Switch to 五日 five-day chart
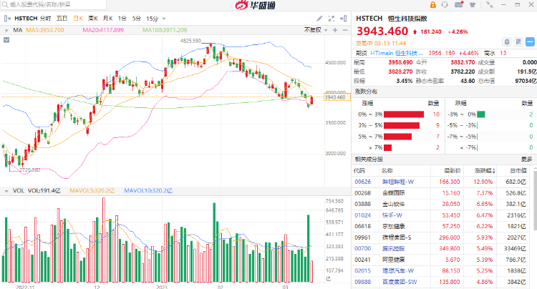Viewport: 537px width, 289px height. (62, 19)
